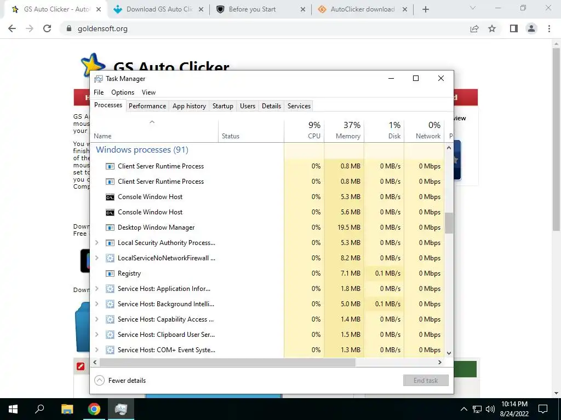Click the Service Host: Clipboard User Service gear icon
This screenshot has height=420, width=561.
coord(110,335)
